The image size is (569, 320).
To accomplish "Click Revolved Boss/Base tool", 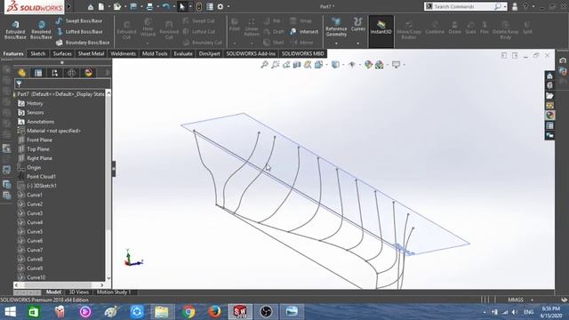I will (41, 29).
